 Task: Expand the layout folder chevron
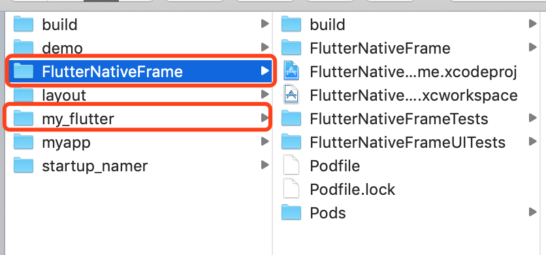pos(265,94)
